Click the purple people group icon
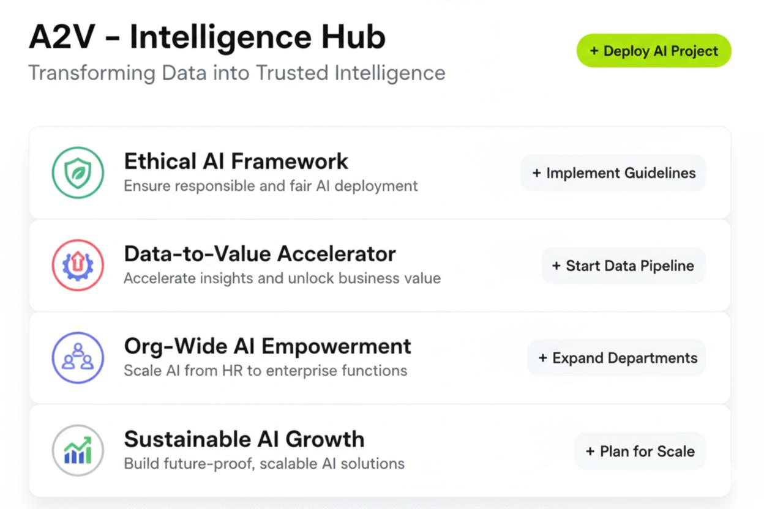Viewport: 764px width, 509px height. (x=78, y=357)
